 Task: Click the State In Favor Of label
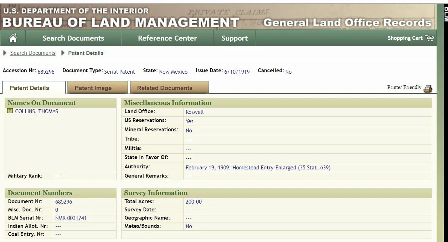(146, 157)
